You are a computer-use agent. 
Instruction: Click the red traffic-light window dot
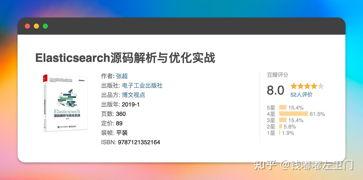[x=27, y=26]
